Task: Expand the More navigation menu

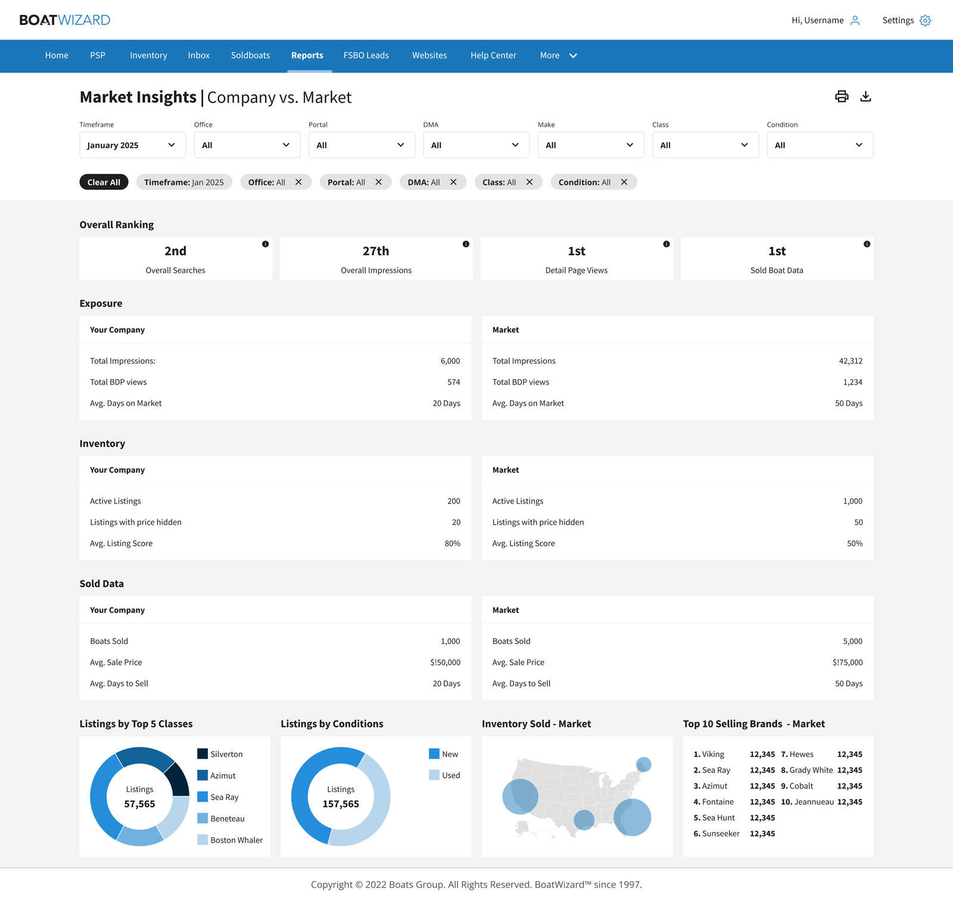Action: 558,55
